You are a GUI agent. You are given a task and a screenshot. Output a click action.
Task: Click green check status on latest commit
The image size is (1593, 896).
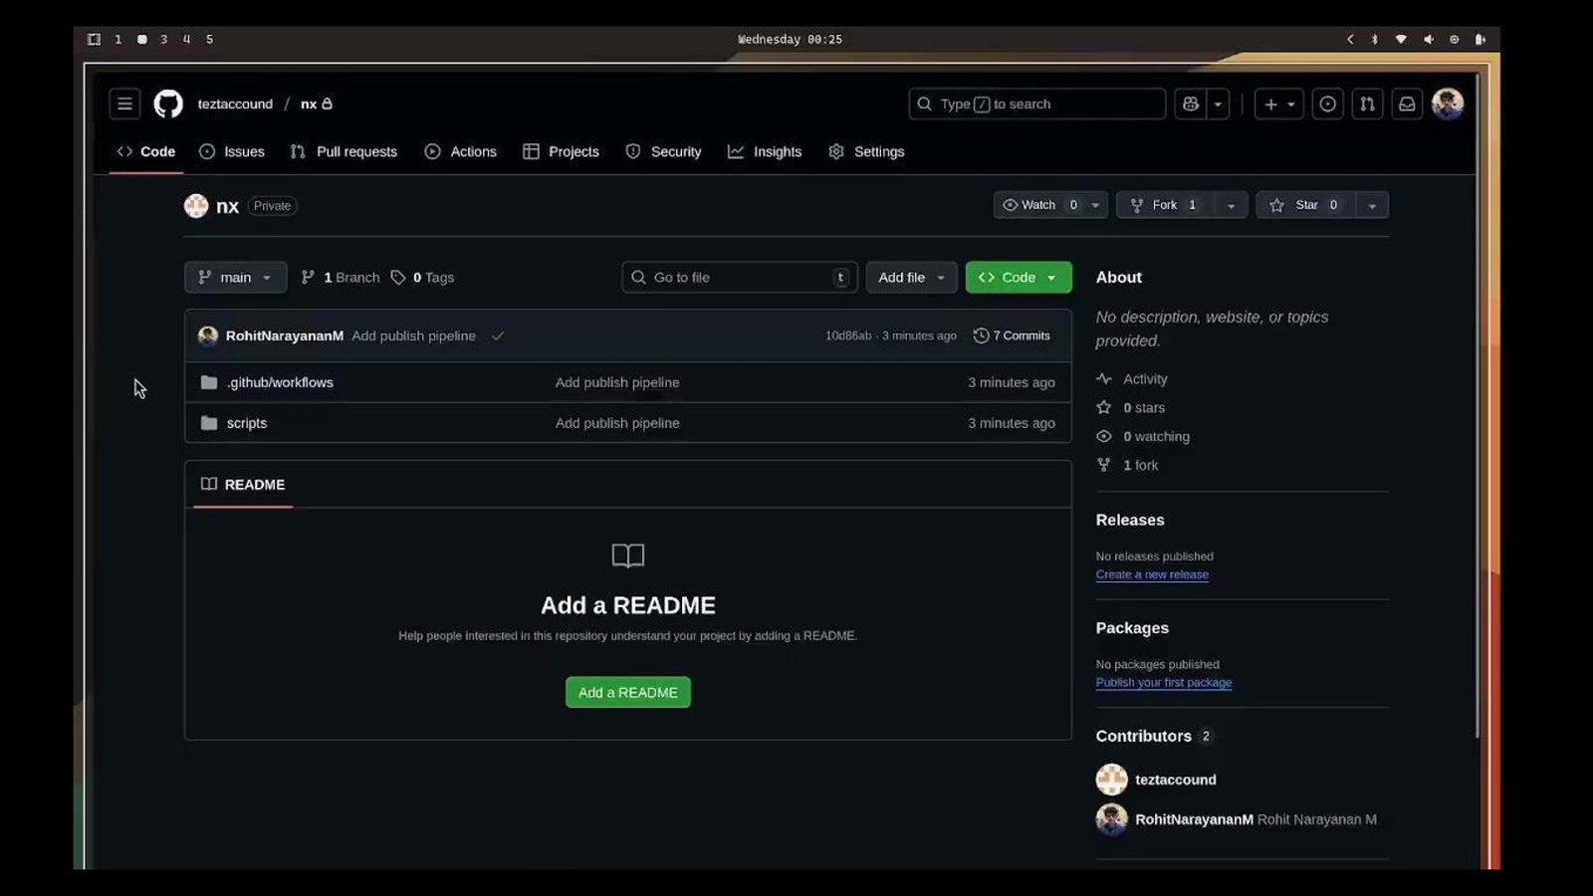(x=498, y=336)
